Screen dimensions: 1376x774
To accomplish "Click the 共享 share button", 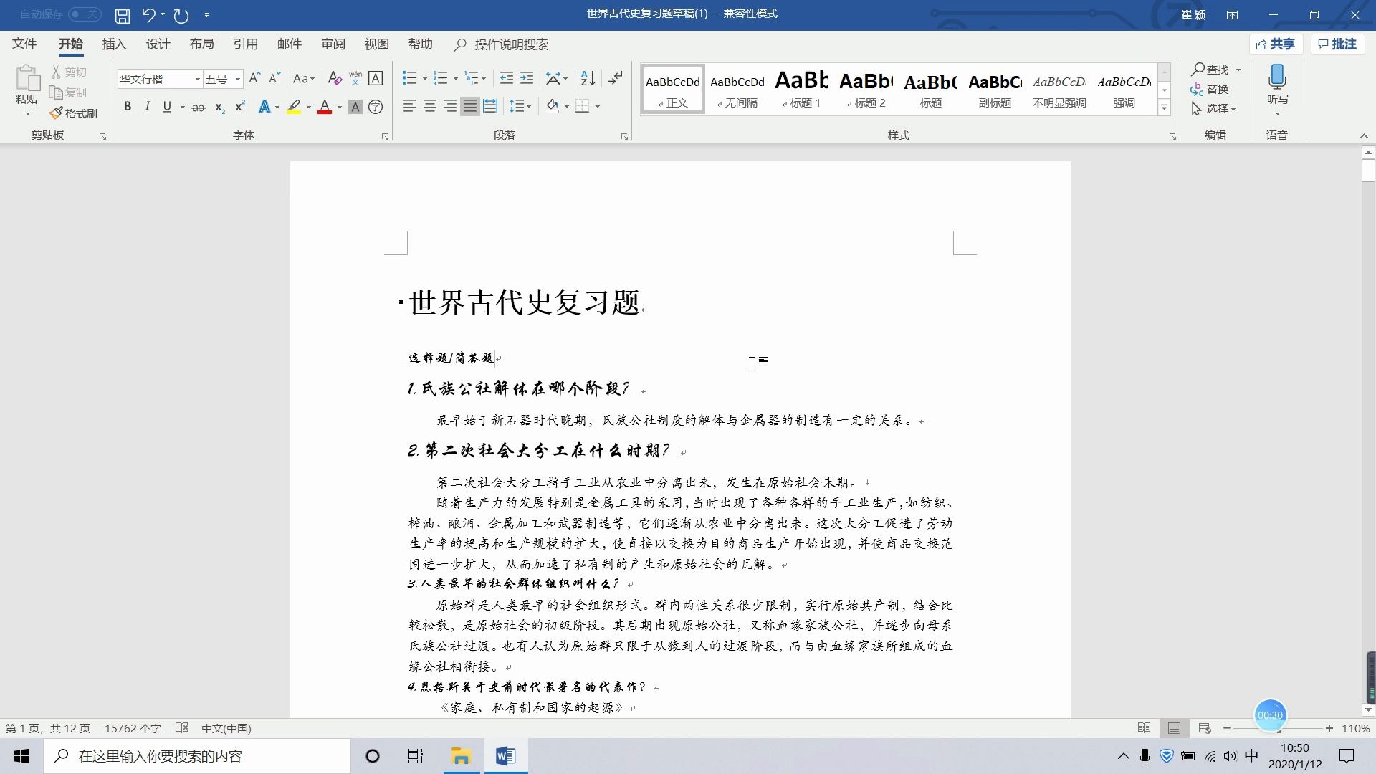I will coord(1276,44).
